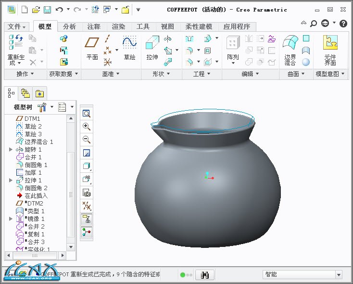Click the zoom in magnifier icon
This screenshot has height=284, width=353.
click(87, 127)
